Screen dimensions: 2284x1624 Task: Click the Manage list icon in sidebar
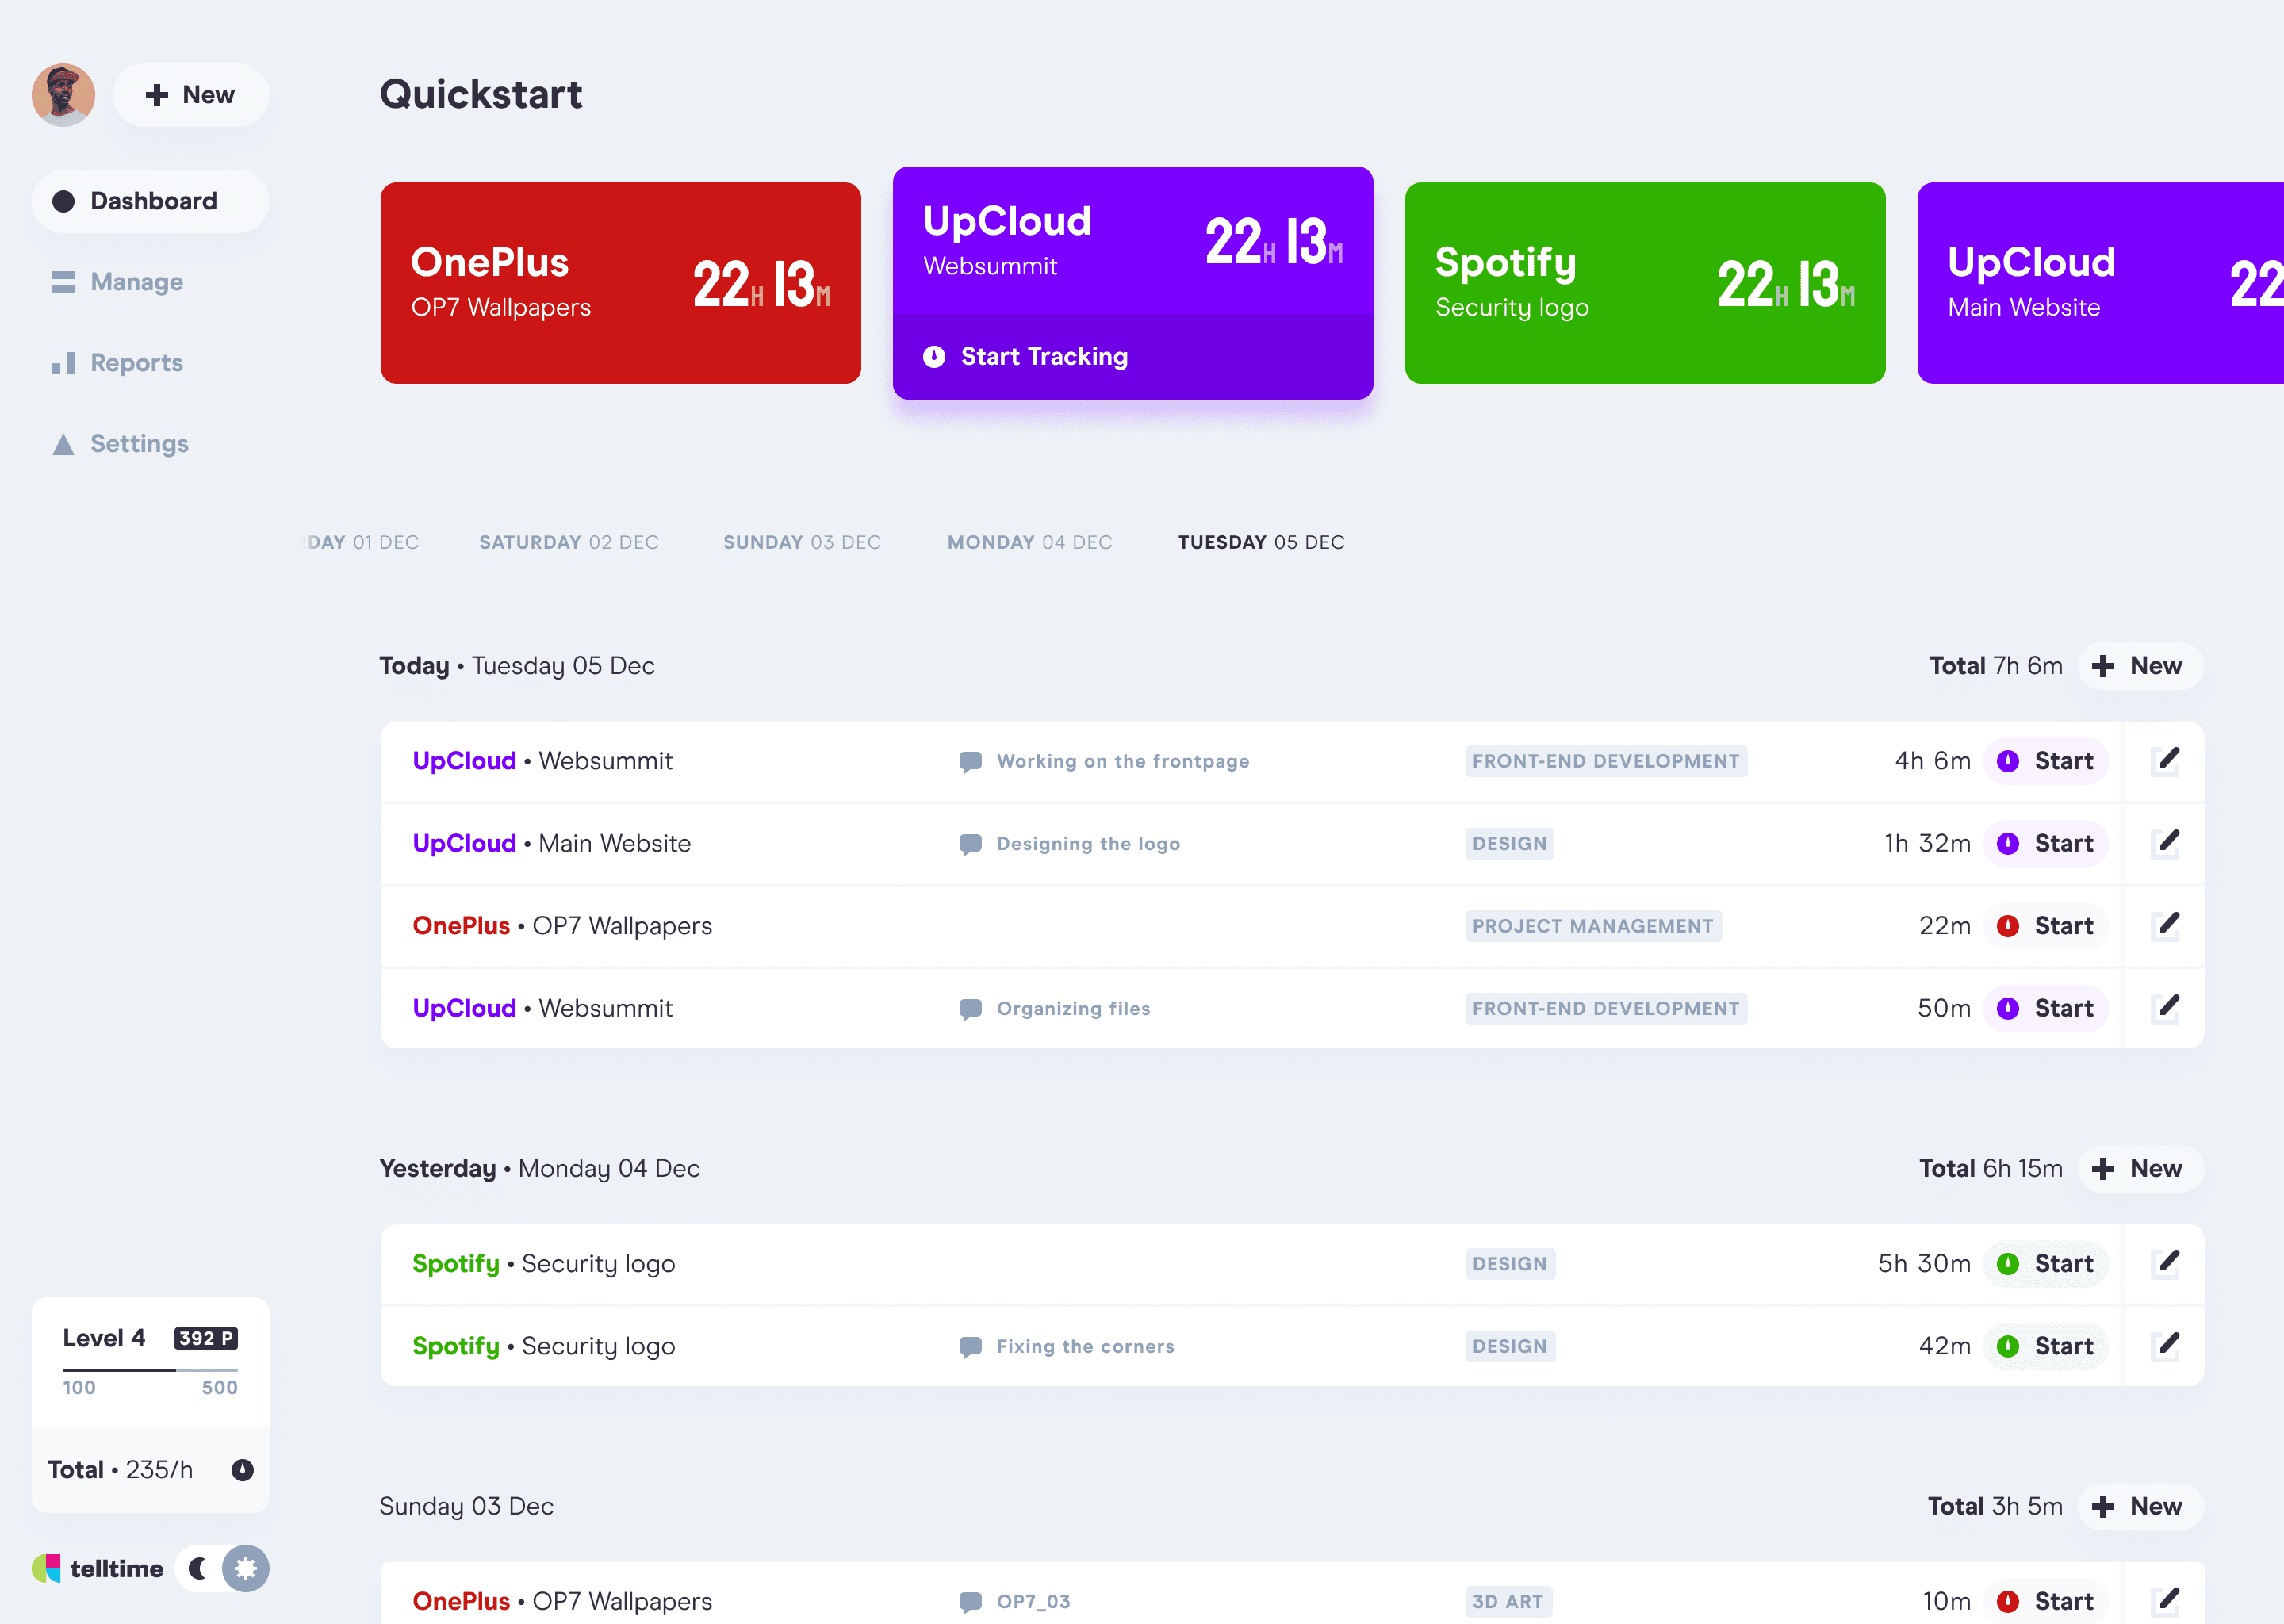[x=63, y=282]
